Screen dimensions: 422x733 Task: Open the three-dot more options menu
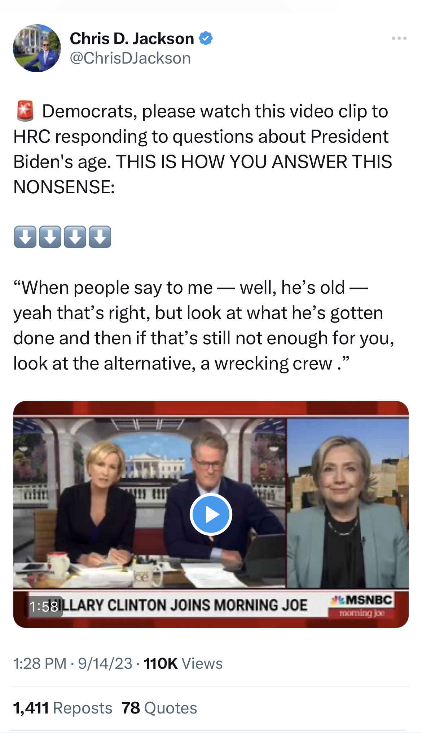coord(399,38)
